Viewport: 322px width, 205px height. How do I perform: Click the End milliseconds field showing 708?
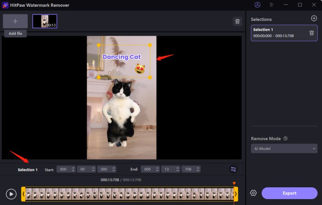click(x=190, y=169)
